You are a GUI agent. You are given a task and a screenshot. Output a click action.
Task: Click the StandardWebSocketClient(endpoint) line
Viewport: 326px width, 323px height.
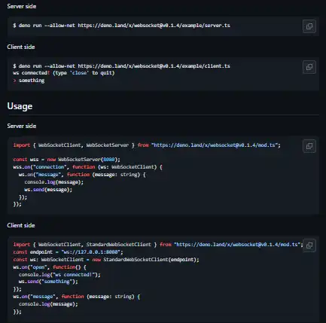[x=106, y=260]
